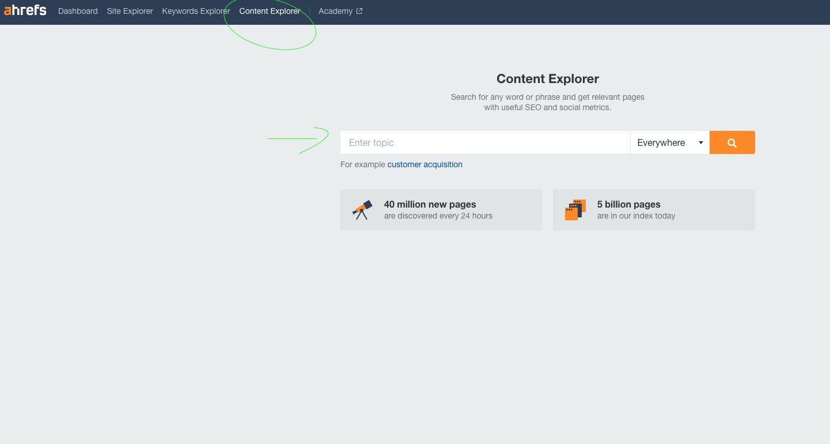Click the '40 million new pages' text
Viewport: 830px width, 444px height.
(430, 204)
